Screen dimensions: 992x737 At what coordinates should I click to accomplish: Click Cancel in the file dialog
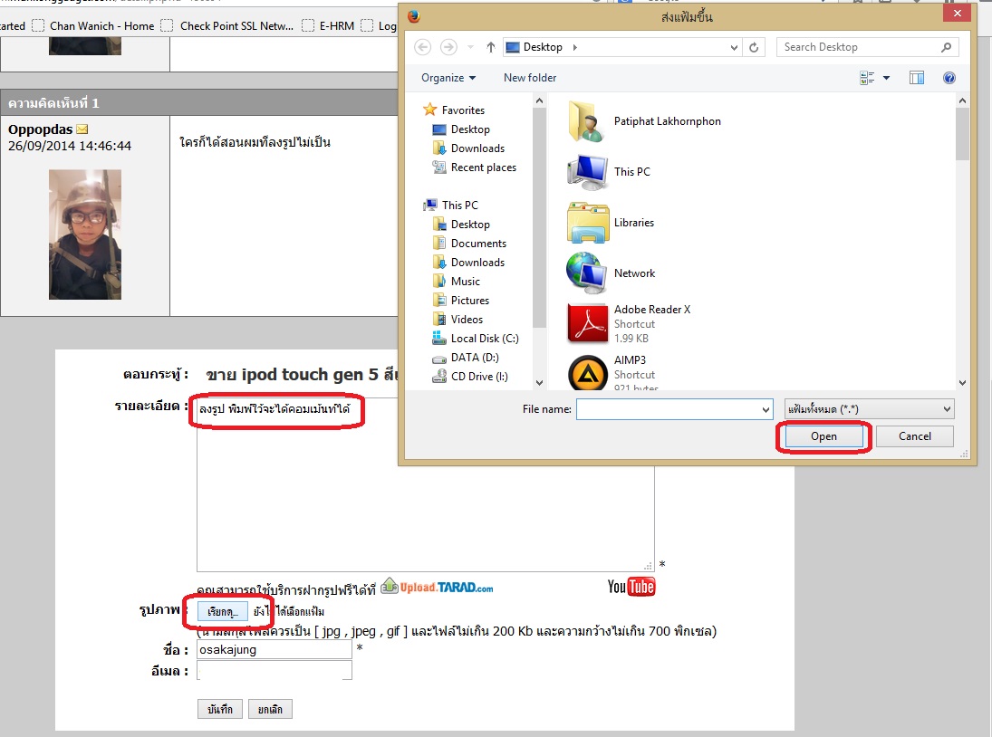coord(915,436)
